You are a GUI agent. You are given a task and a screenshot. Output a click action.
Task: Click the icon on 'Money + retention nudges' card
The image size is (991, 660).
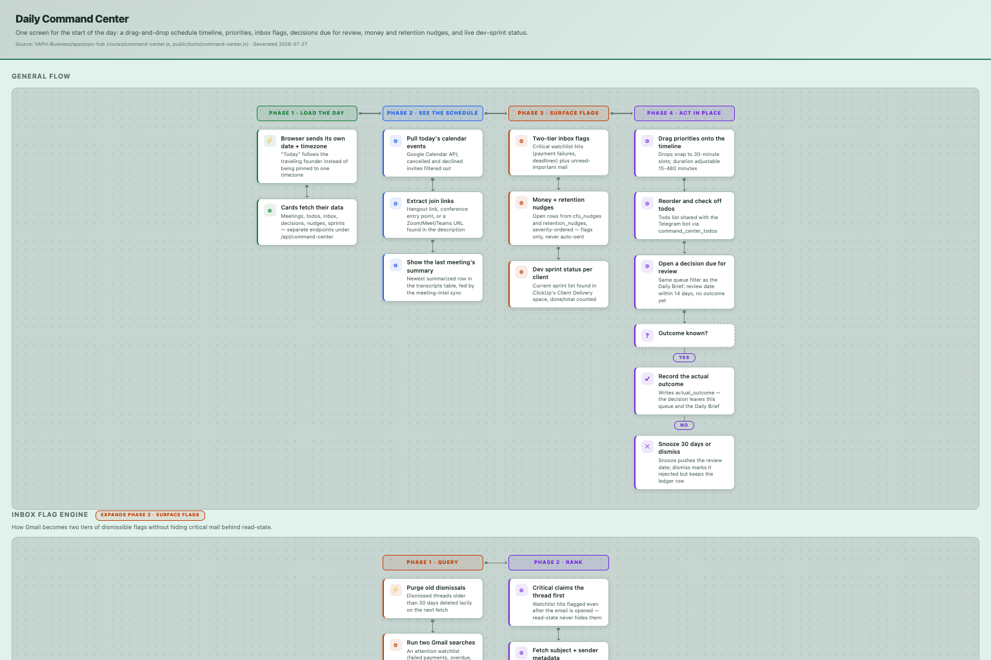tap(521, 202)
